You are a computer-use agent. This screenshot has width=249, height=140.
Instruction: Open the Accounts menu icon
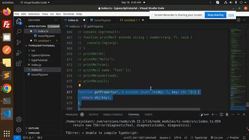[x=19, y=119]
